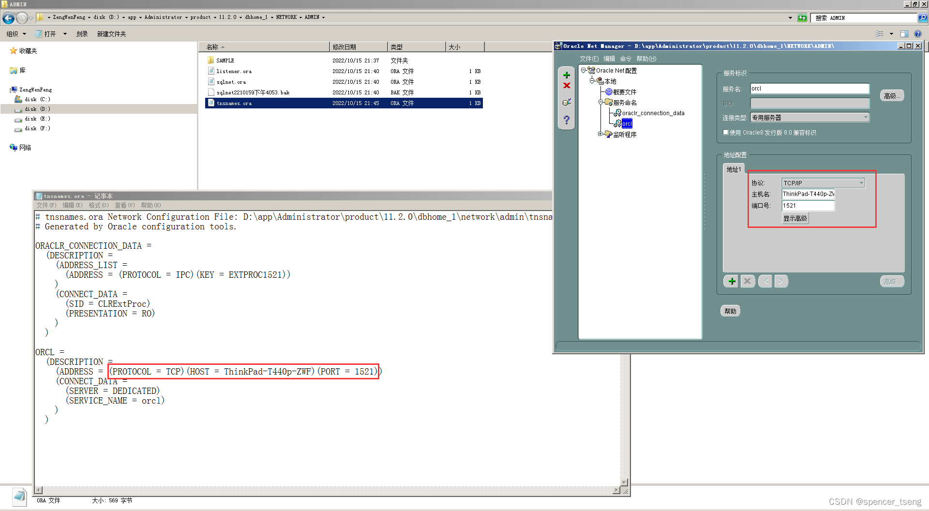The image size is (929, 511).
Task: Click the Notepad tnsnames.ora title icon
Action: pyautogui.click(x=39, y=196)
